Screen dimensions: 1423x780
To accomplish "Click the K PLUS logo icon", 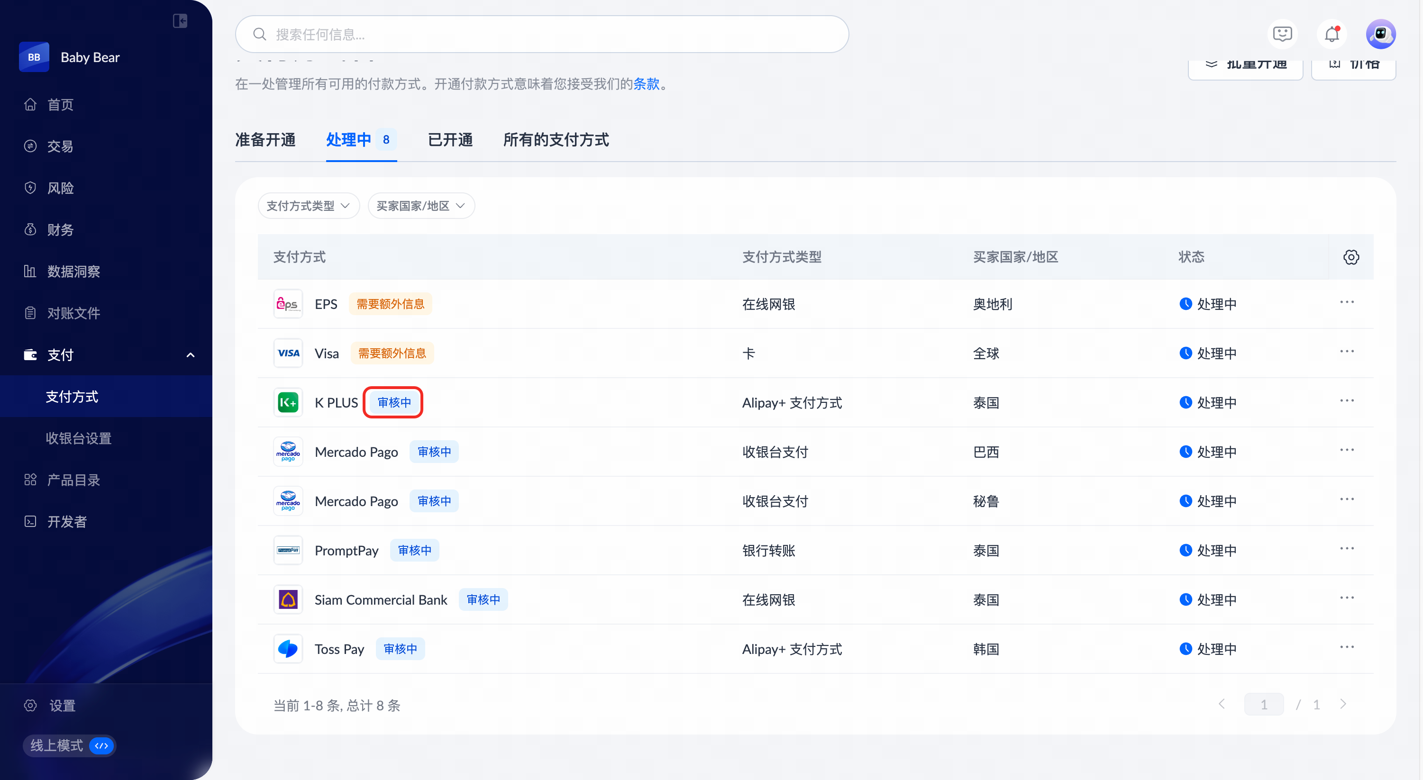I will [288, 403].
